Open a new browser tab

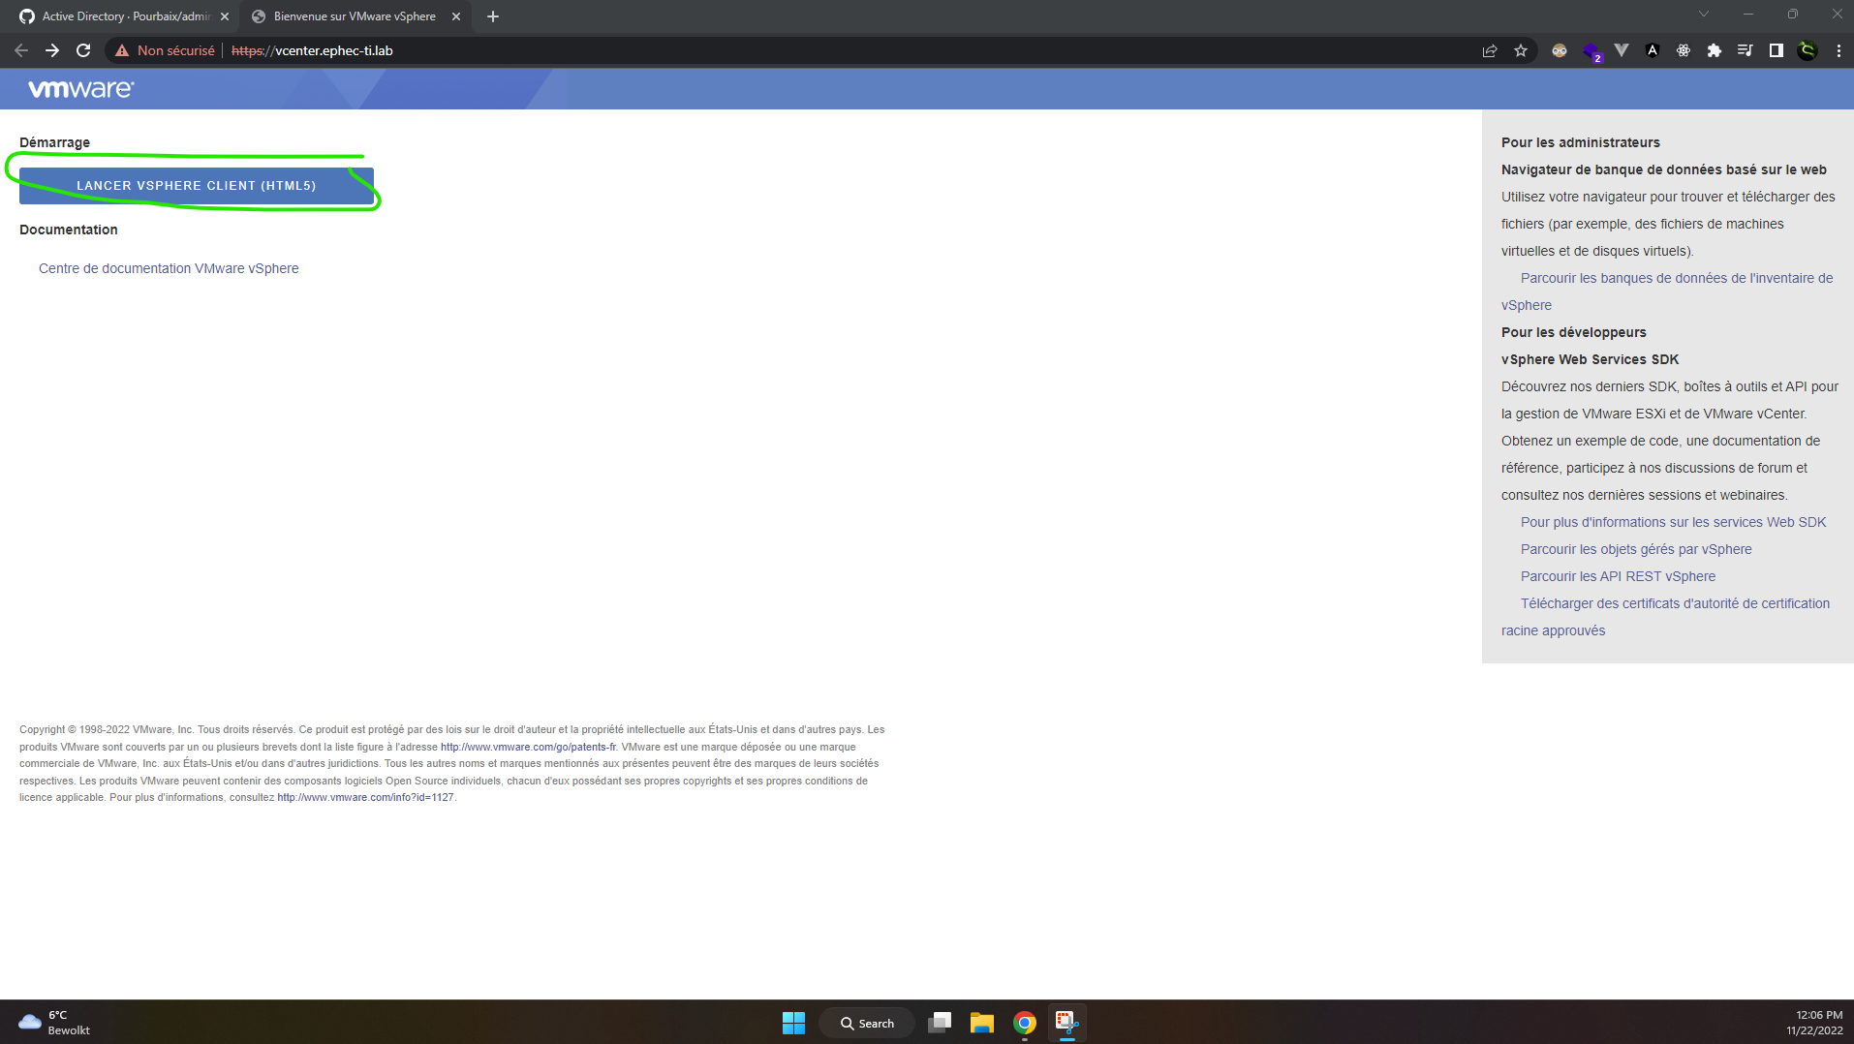pos(493,16)
